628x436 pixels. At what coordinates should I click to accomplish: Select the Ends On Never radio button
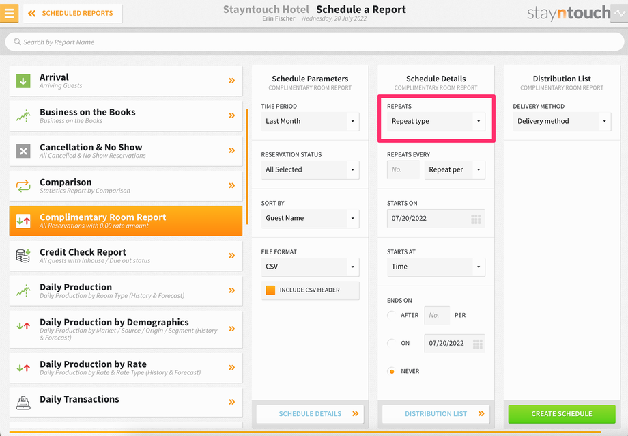click(392, 372)
